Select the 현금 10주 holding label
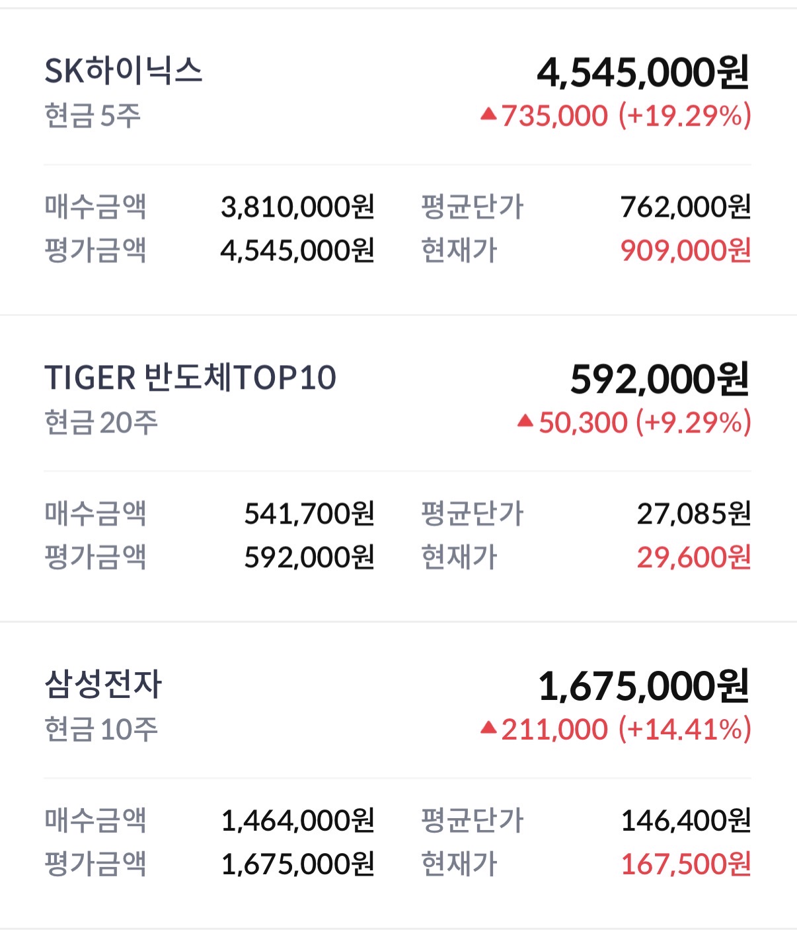Image resolution: width=797 pixels, height=937 pixels. click(101, 730)
